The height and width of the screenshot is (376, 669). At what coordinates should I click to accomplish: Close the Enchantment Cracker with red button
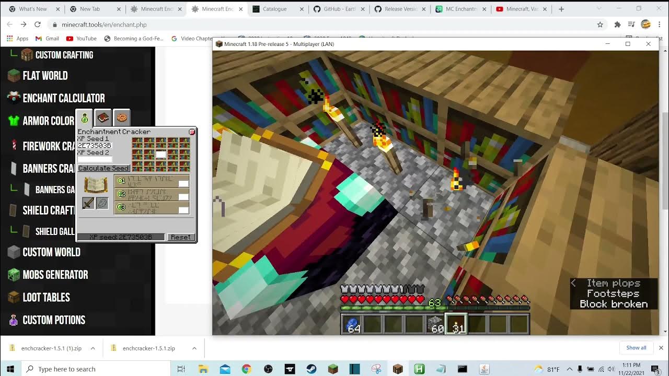(192, 132)
